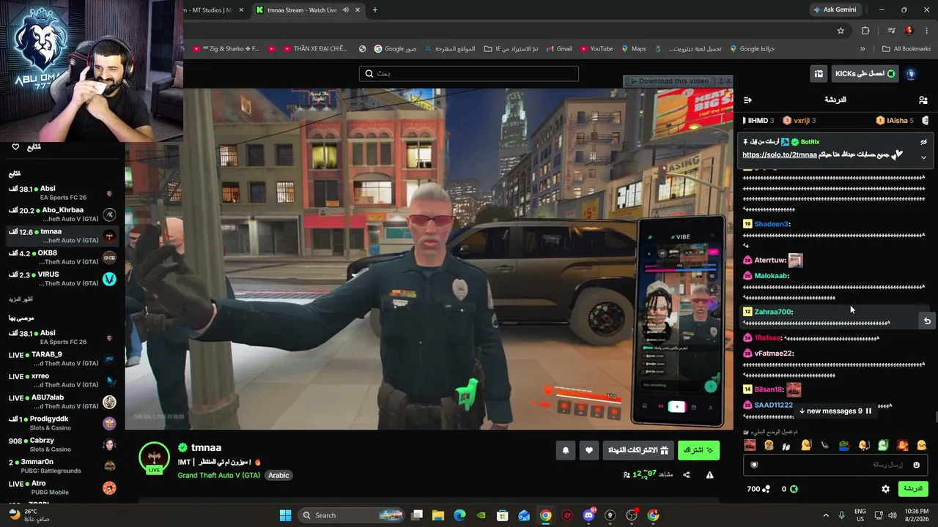
Task: Click Shadeen3's username in chat
Action: 772,224
